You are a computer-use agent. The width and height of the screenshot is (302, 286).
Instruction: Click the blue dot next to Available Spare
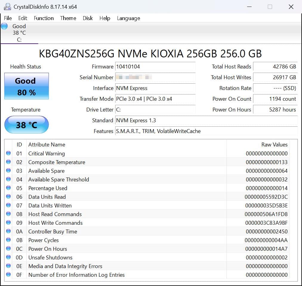pyautogui.click(x=8, y=170)
